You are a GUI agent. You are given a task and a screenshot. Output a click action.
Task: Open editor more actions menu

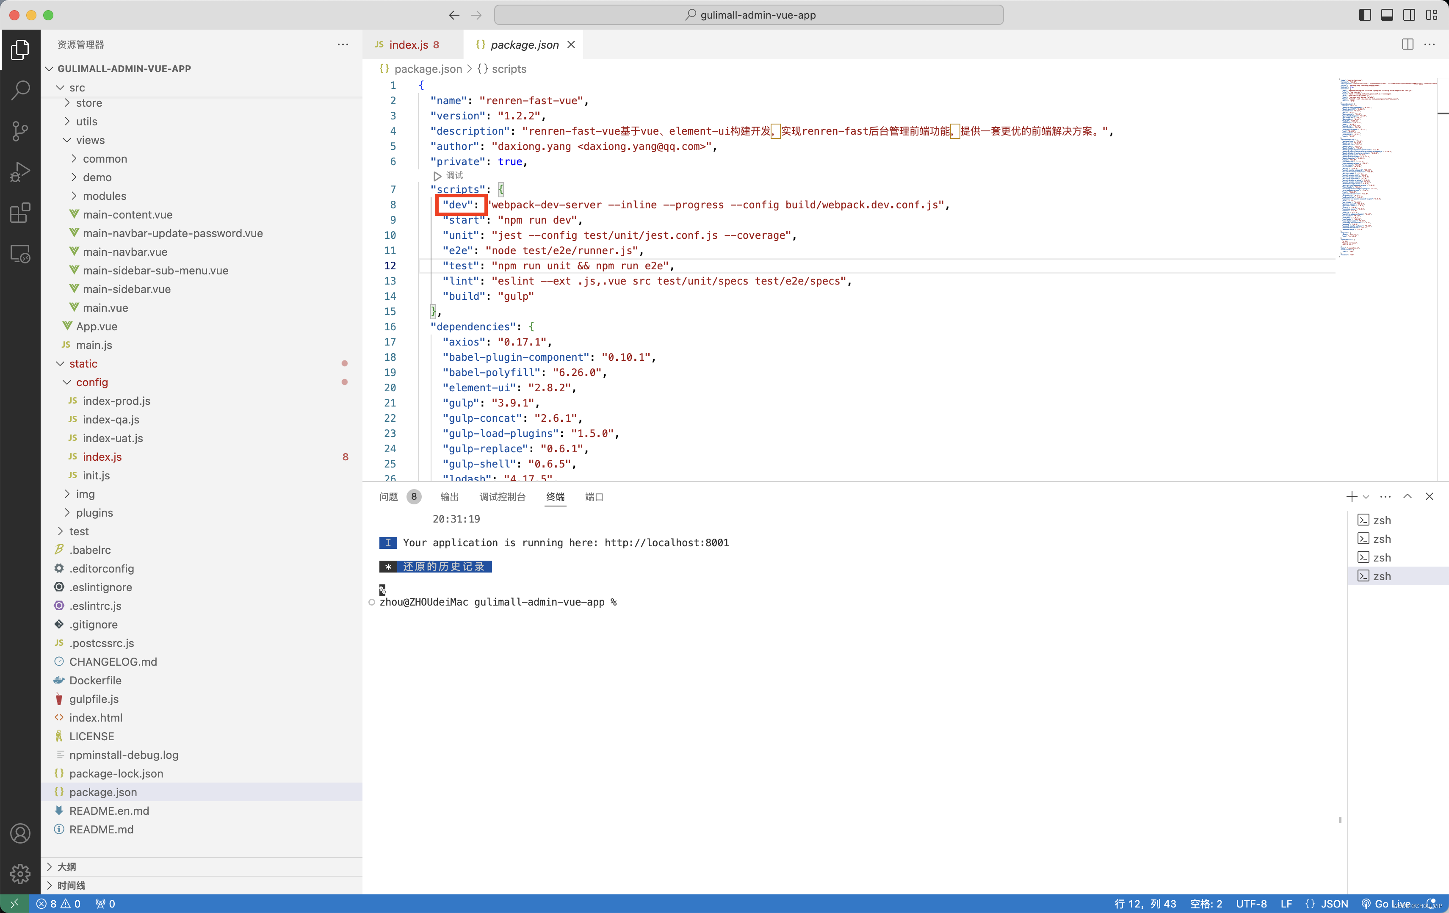[x=1429, y=44]
